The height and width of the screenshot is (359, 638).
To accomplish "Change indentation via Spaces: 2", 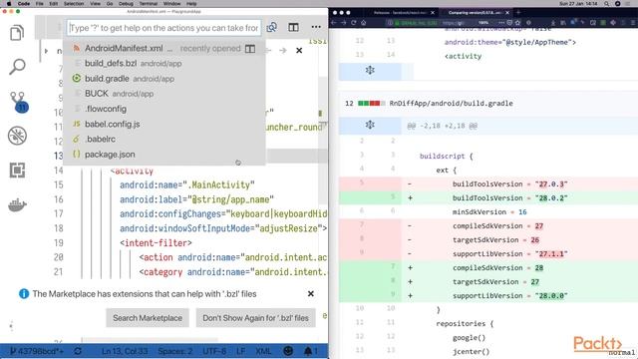I will coord(175,351).
